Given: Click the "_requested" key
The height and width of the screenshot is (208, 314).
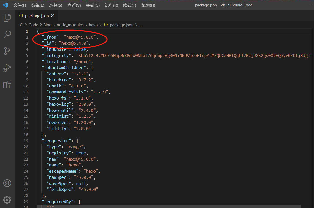Looking at the screenshot, I should point(56,141).
